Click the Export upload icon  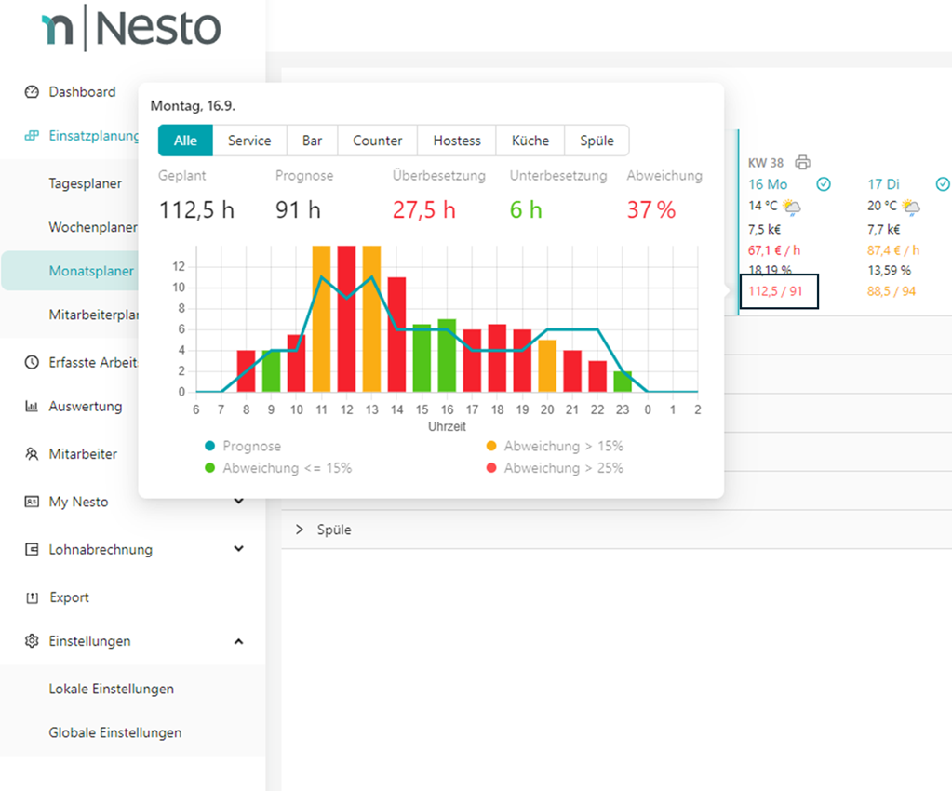pyautogui.click(x=32, y=597)
